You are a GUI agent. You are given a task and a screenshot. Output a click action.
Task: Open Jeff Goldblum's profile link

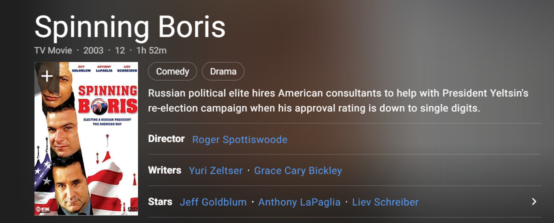click(213, 202)
